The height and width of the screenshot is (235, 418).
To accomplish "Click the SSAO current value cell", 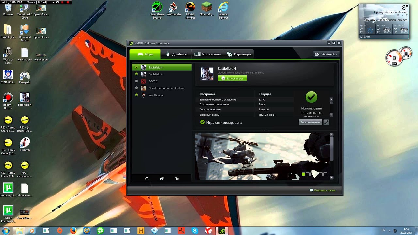I will coord(262,99).
